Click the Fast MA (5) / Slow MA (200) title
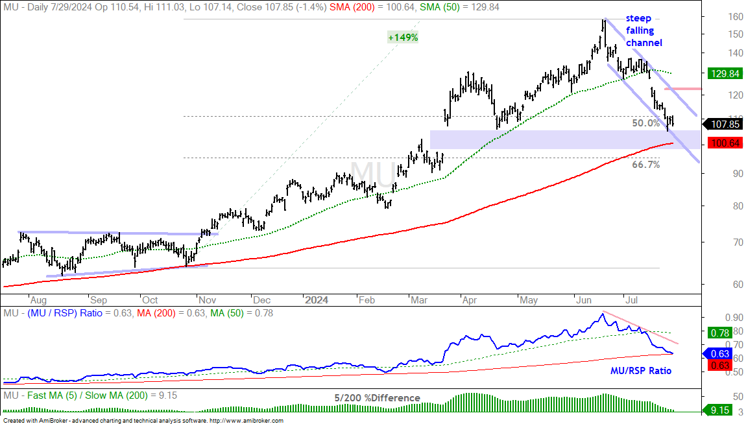This screenshot has height=424, width=746. [88, 395]
